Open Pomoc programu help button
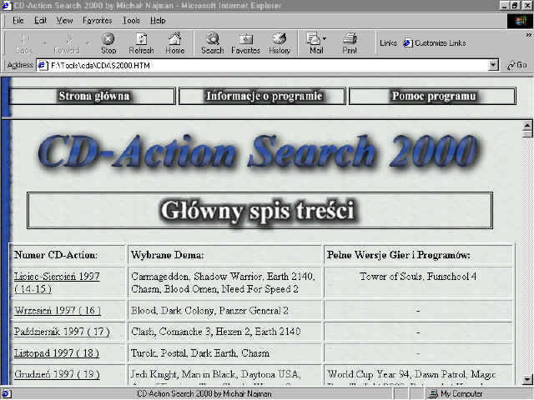Viewport: 534px width, 400px height. (433, 96)
